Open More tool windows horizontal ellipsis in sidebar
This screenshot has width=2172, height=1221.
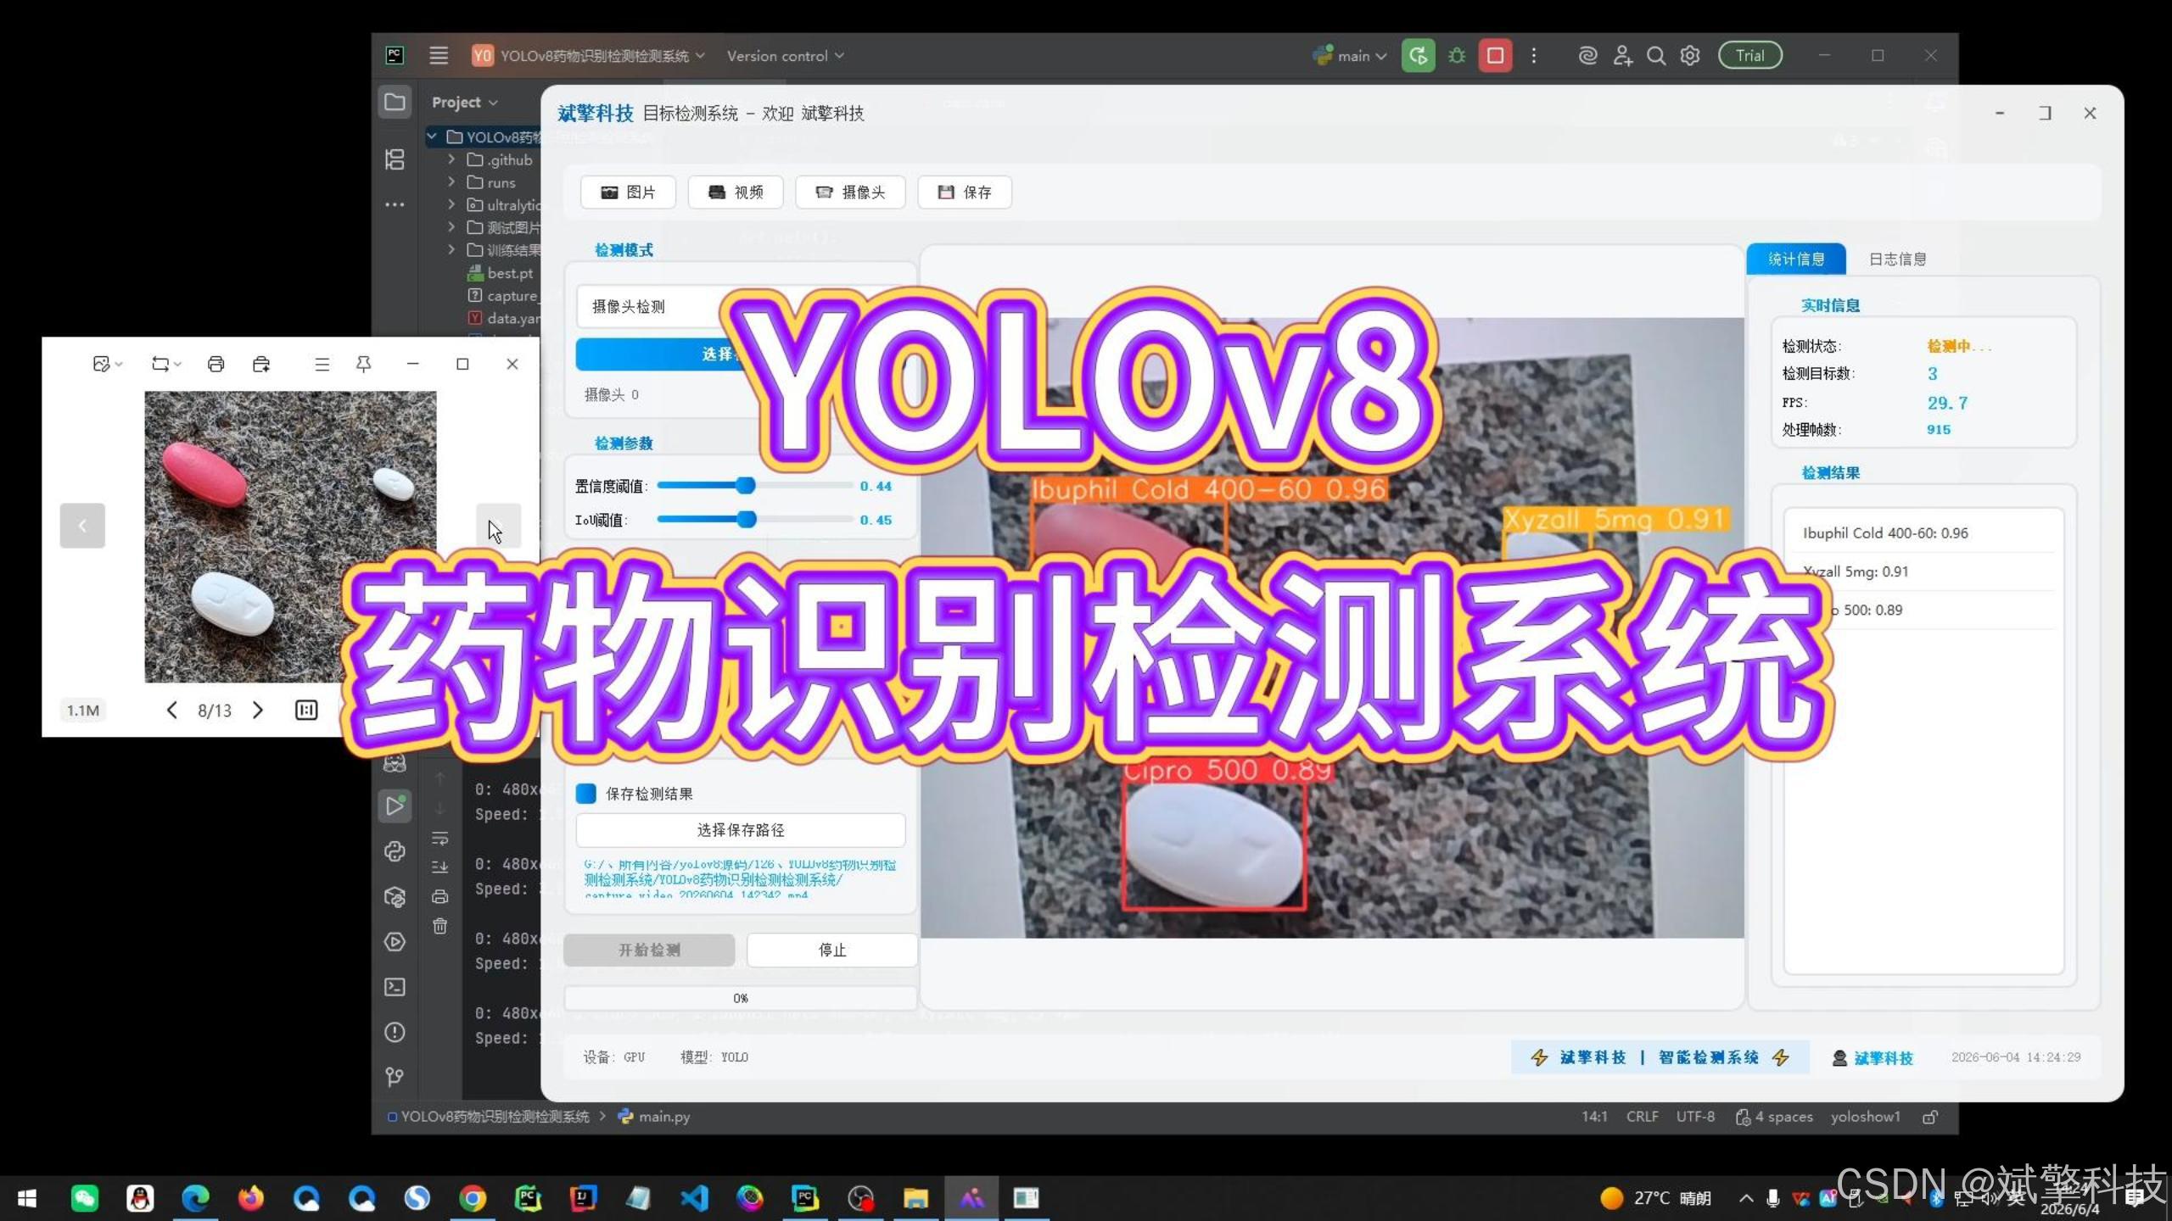pyautogui.click(x=395, y=204)
